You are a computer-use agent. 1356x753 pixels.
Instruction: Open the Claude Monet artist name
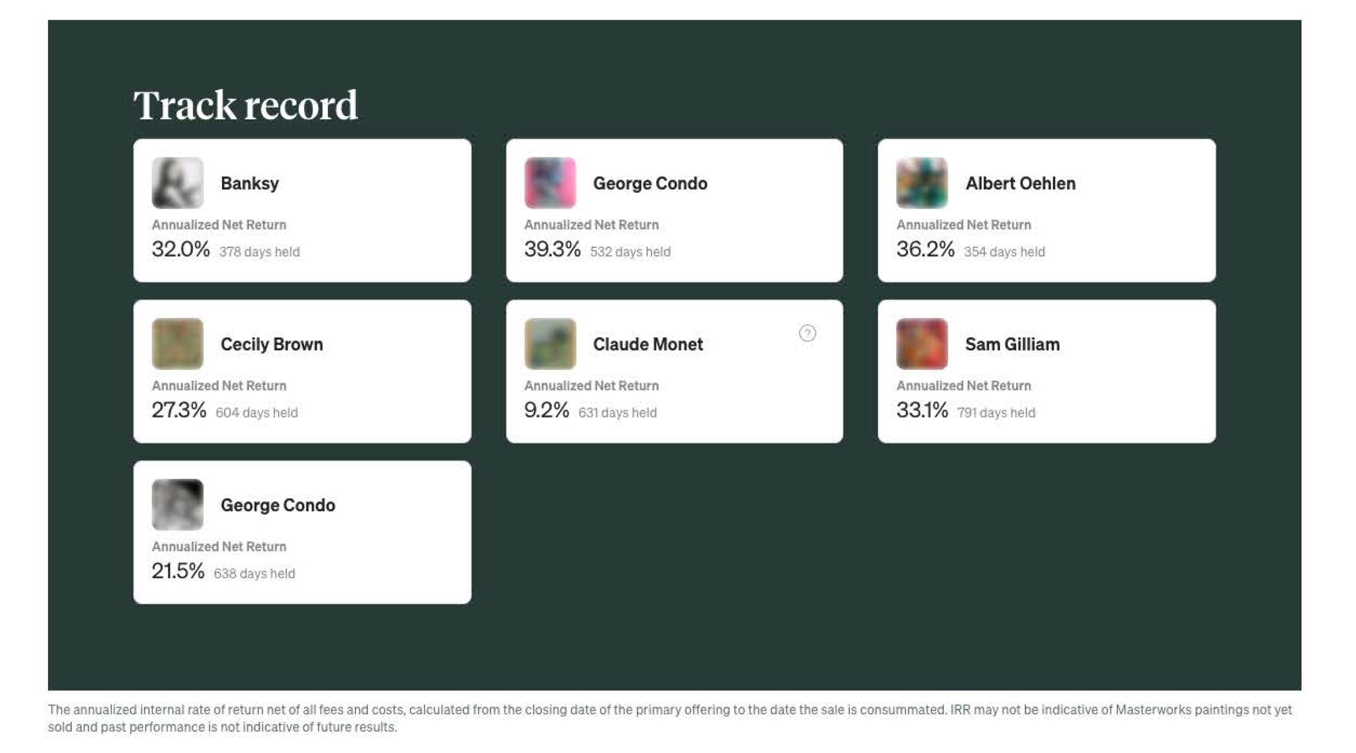(x=647, y=344)
